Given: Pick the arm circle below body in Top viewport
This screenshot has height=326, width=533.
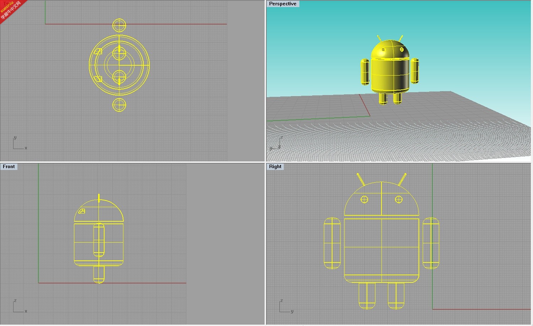Looking at the screenshot, I should point(119,105).
